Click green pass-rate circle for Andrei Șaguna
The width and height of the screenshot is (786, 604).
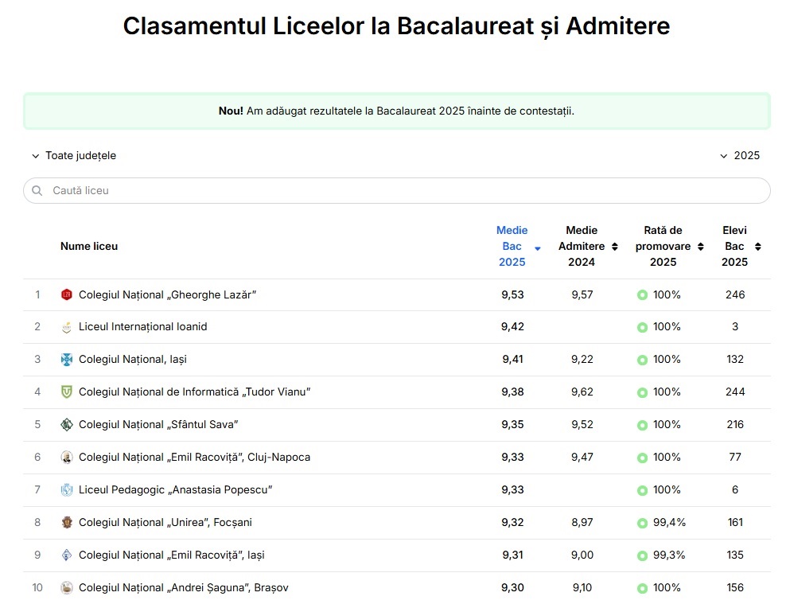642,588
